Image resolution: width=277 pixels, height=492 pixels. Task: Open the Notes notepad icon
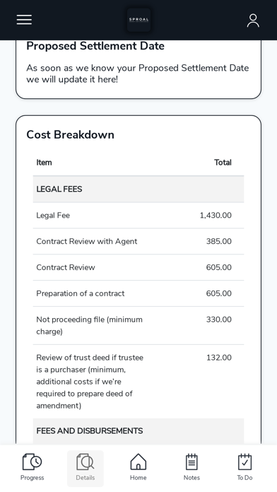[191, 462]
